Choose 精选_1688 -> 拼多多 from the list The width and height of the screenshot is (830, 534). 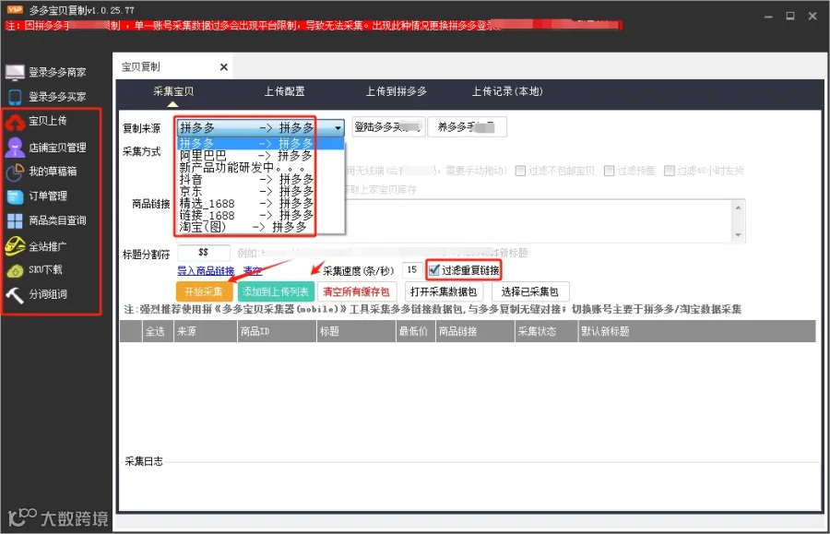(260, 203)
